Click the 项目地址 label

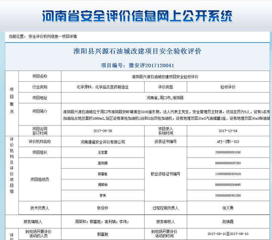point(40,98)
